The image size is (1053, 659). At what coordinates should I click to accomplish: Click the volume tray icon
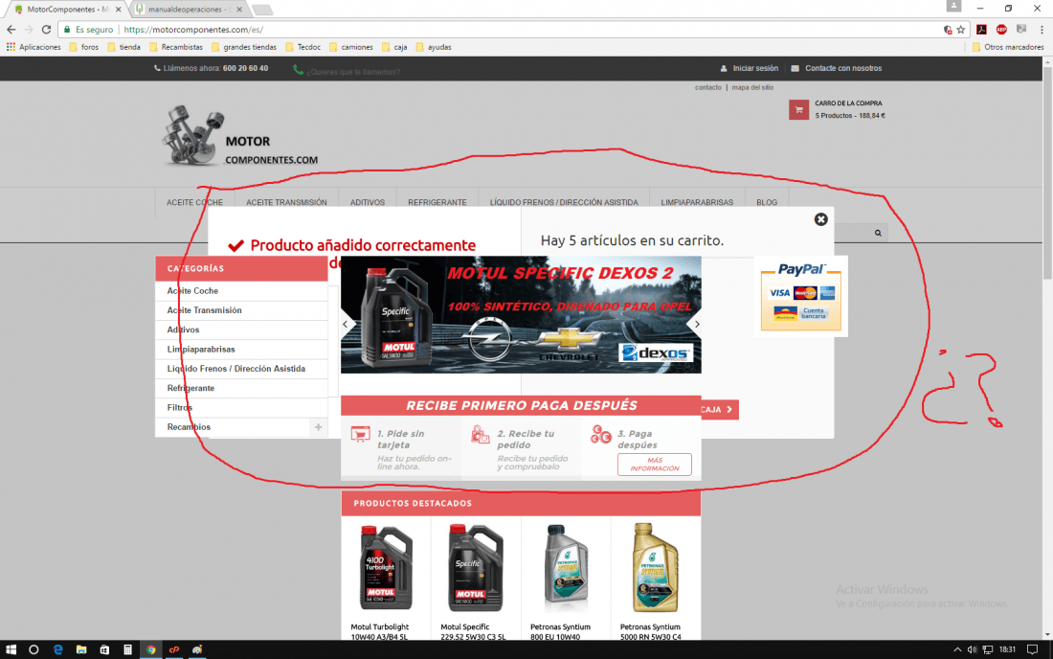(972, 649)
